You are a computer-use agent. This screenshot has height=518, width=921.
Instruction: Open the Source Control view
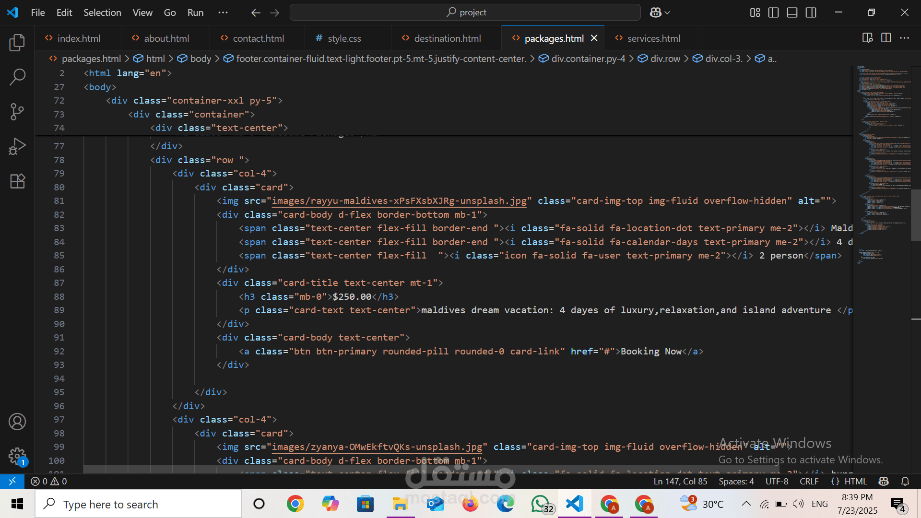[x=17, y=112]
